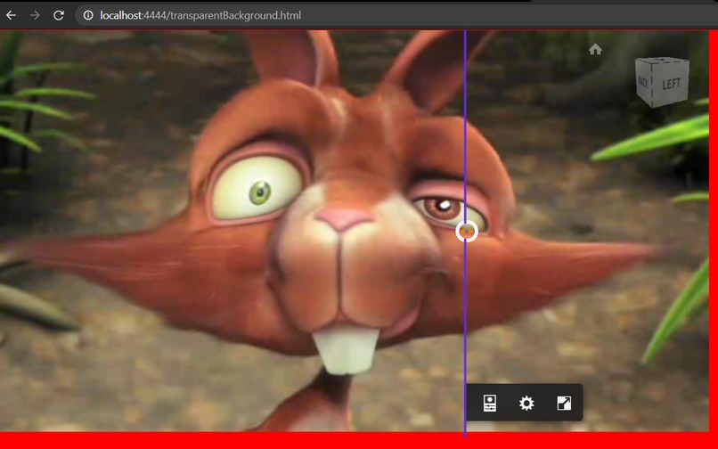Open the model browser panel icon

(489, 404)
